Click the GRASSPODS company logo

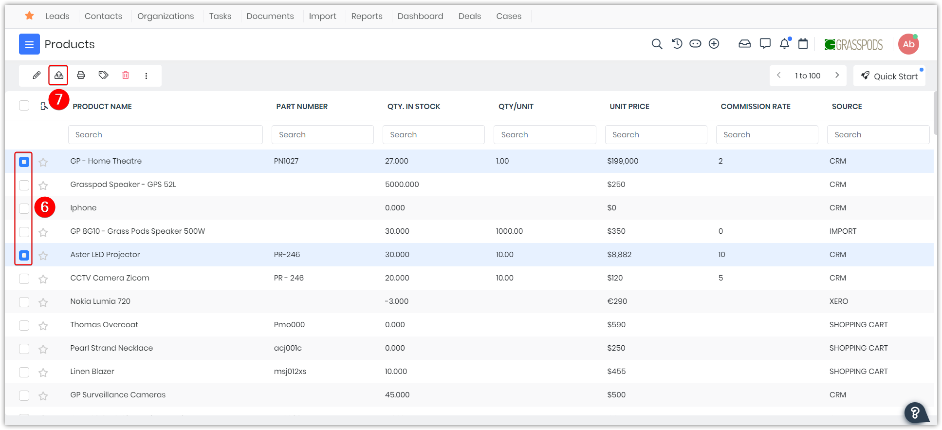[853, 45]
